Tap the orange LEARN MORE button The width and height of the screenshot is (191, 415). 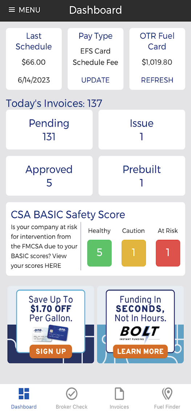[x=140, y=351]
